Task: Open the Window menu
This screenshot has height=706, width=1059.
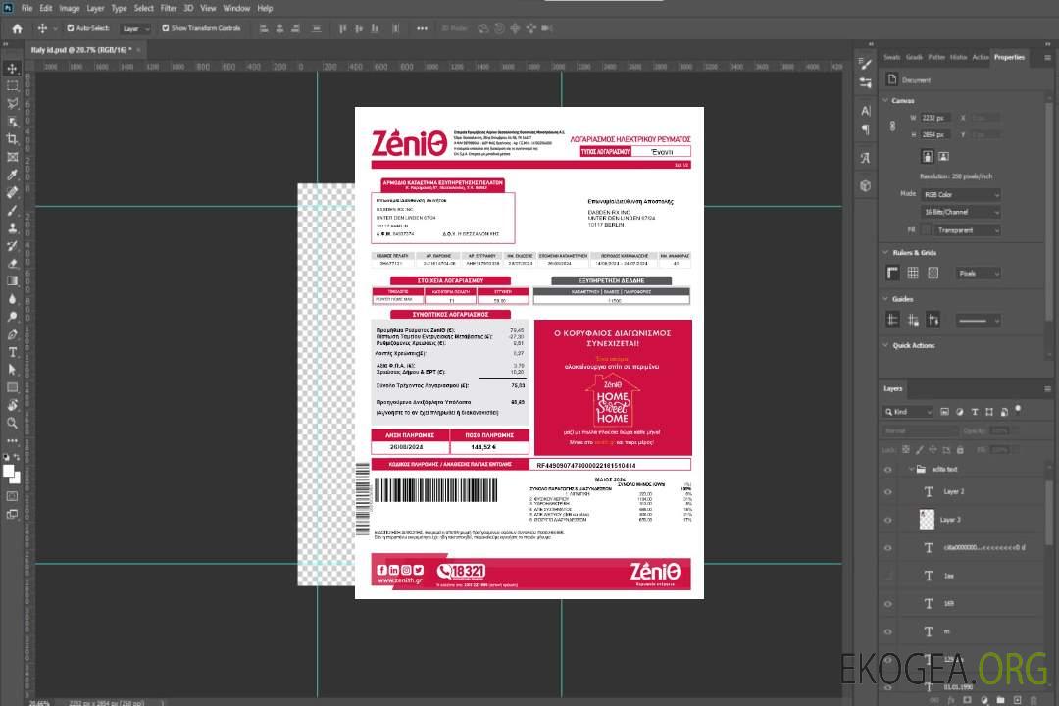Action: coord(236,8)
